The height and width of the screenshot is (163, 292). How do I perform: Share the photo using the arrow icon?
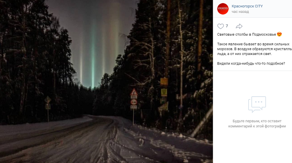coord(239,26)
